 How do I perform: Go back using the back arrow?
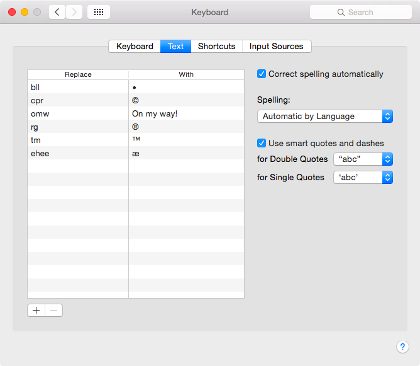point(57,12)
